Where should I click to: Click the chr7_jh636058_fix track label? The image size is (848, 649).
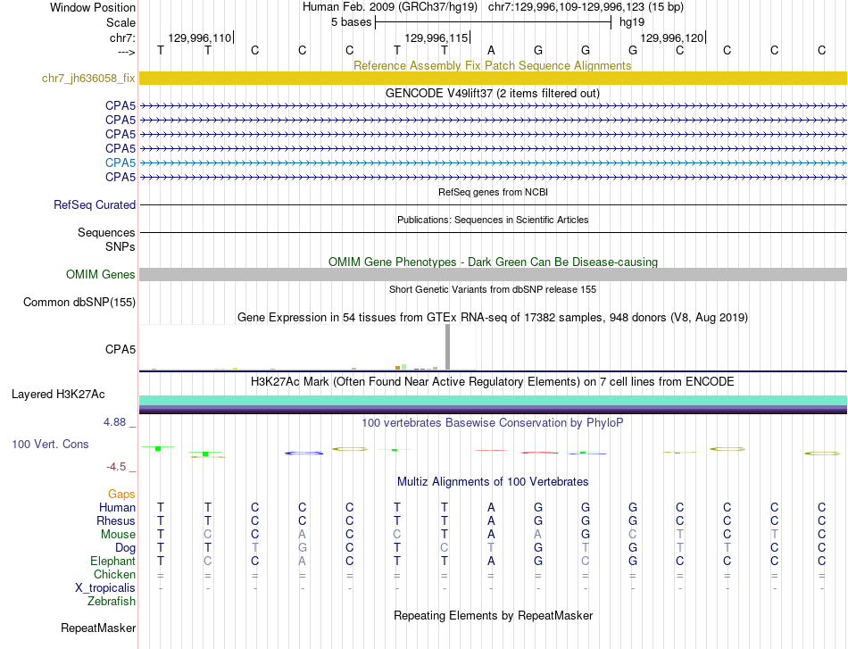pos(88,79)
